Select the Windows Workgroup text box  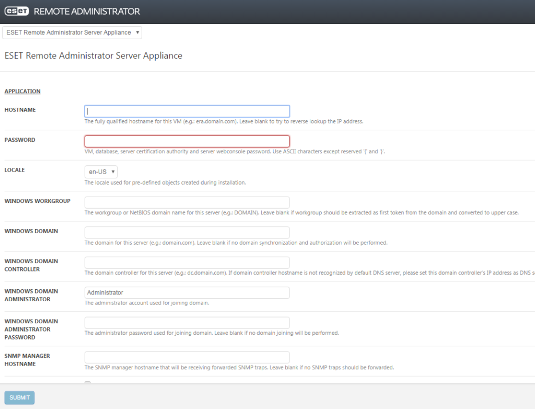coord(187,202)
